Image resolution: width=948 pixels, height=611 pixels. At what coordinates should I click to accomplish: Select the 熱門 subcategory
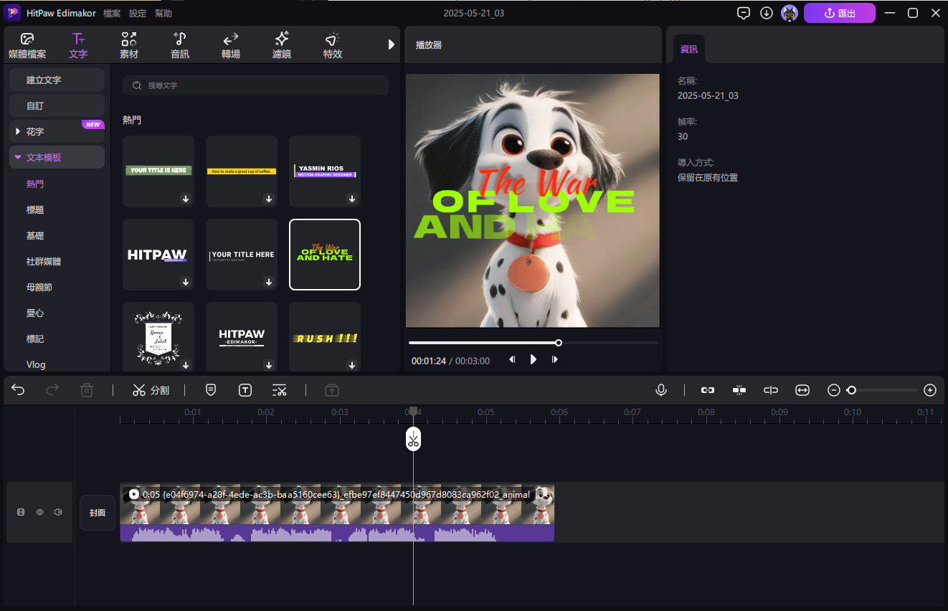[x=35, y=184]
